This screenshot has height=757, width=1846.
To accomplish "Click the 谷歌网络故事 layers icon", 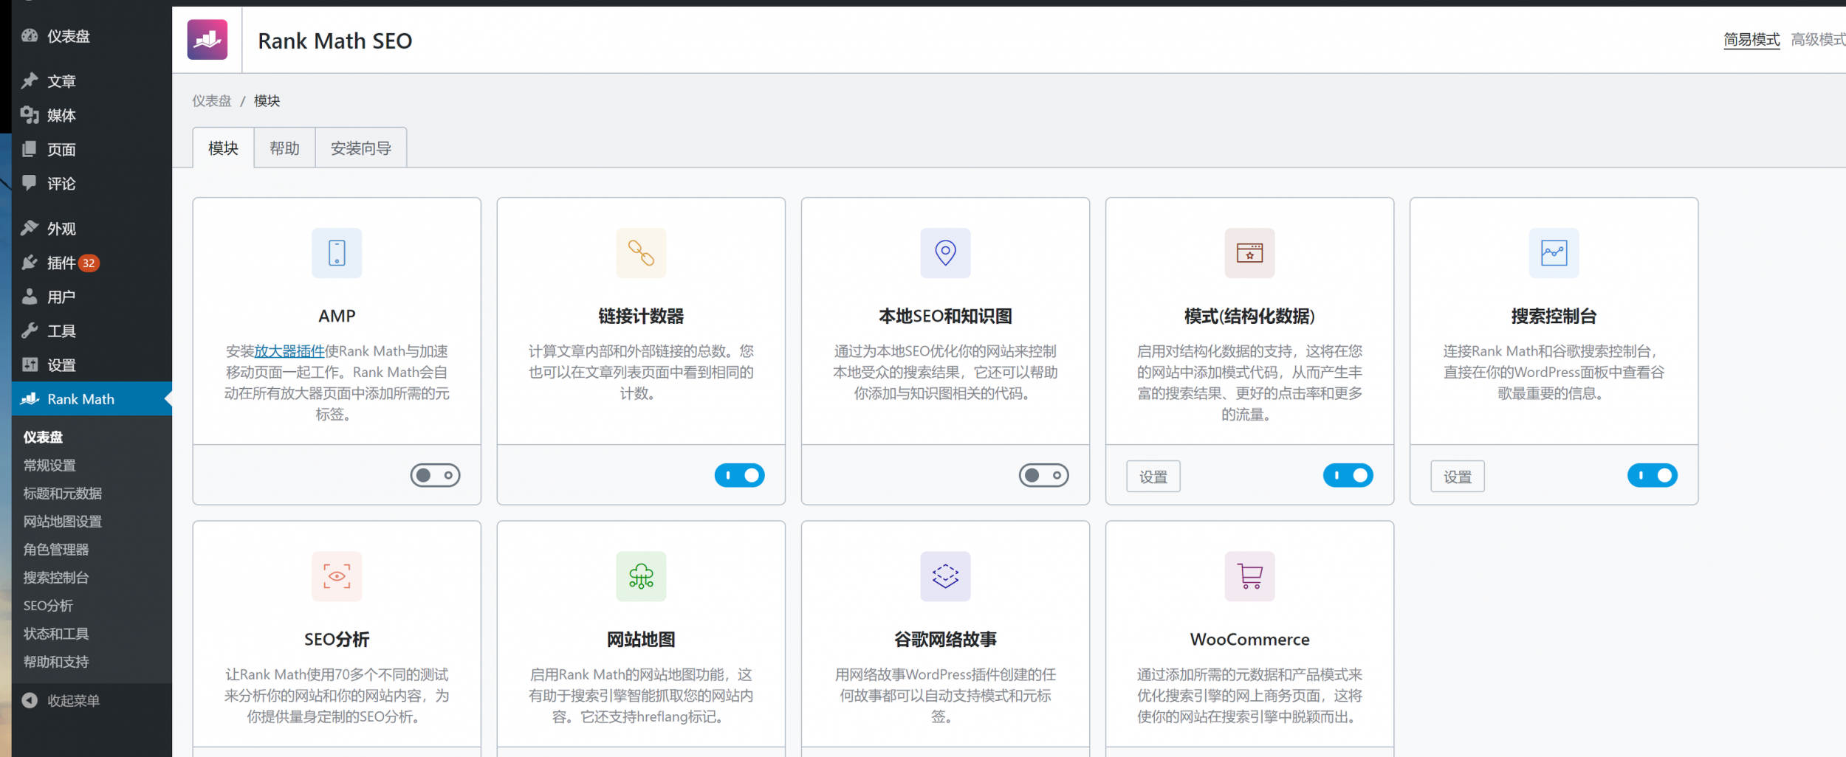I will coord(945,576).
